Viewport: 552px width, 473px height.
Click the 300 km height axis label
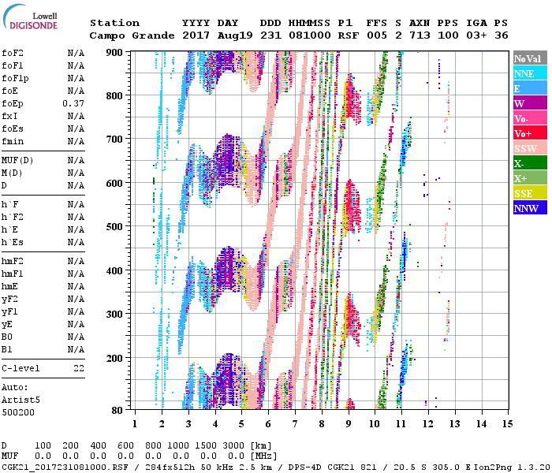[114, 314]
